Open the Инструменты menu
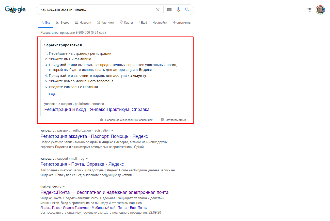This screenshot has height=221, width=330. (182, 22)
